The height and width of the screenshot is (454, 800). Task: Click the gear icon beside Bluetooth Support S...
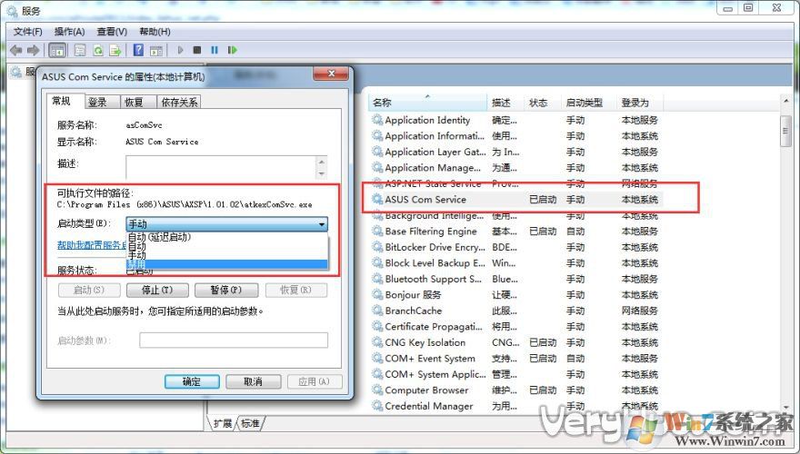tap(377, 279)
